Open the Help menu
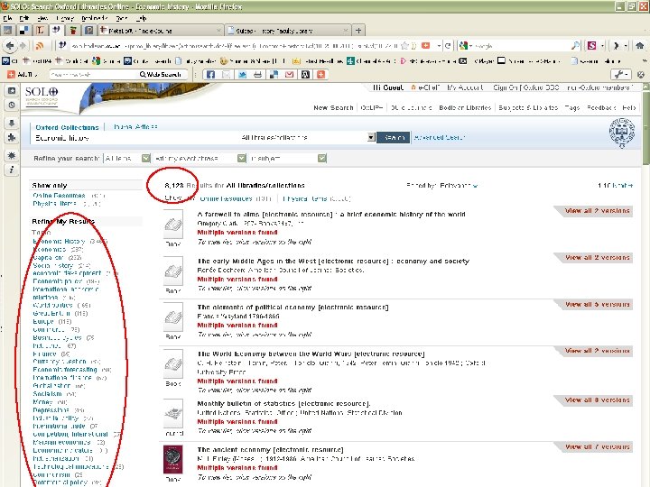650x487 pixels. tap(142, 18)
